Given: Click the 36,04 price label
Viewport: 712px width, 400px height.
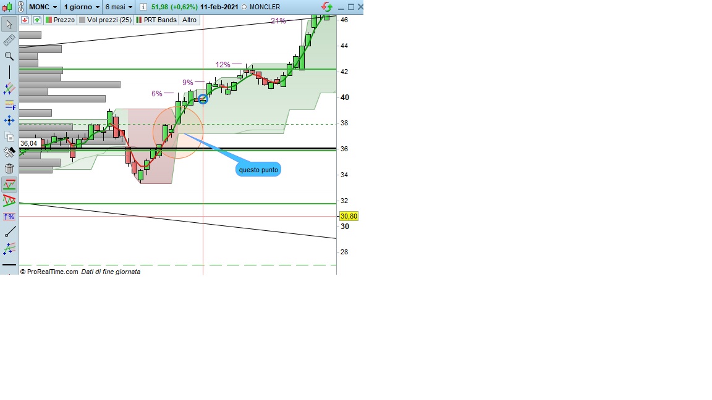Looking at the screenshot, I should (29, 143).
